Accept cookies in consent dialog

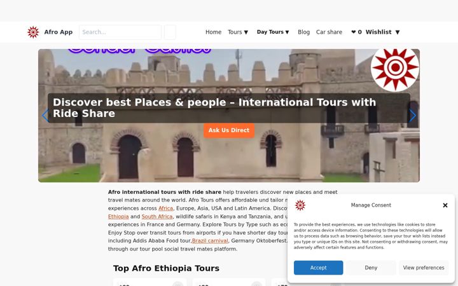pos(319,268)
